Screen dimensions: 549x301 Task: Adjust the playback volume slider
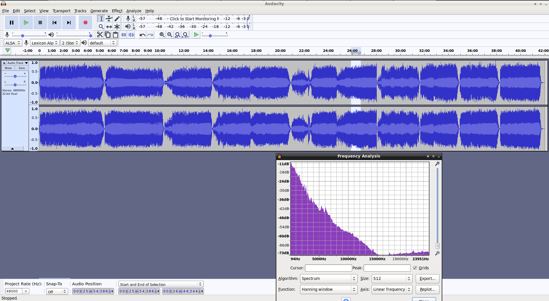pos(74,35)
